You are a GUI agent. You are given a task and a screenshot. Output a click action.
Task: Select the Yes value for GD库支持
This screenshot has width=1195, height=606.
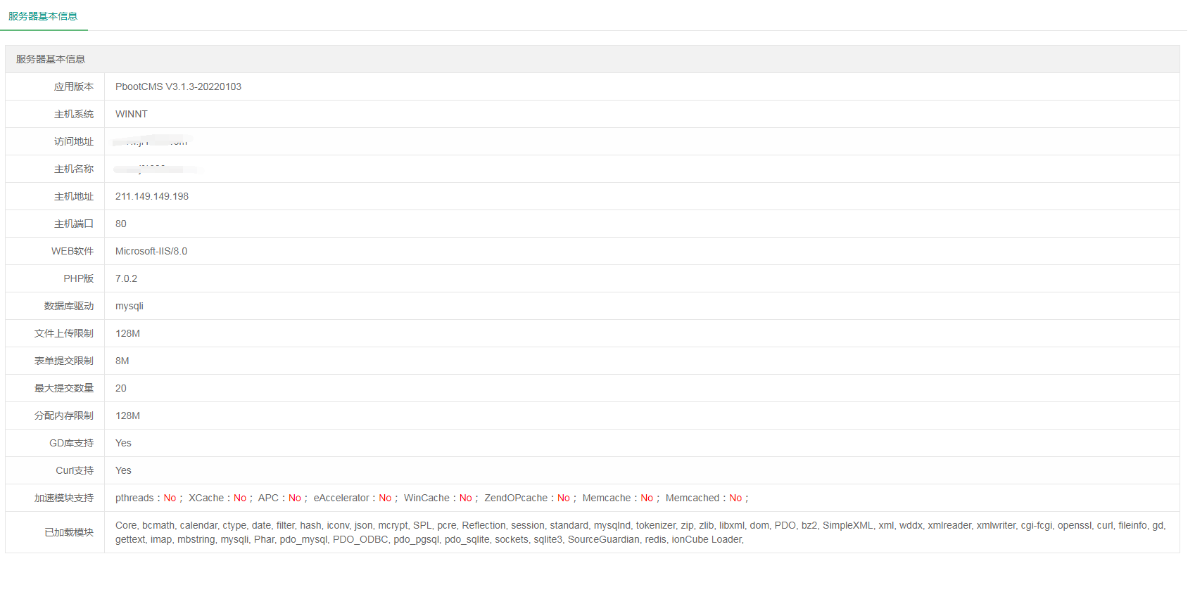123,443
